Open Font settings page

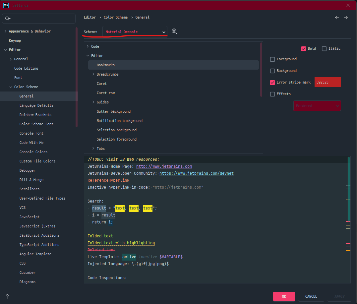tap(18, 78)
